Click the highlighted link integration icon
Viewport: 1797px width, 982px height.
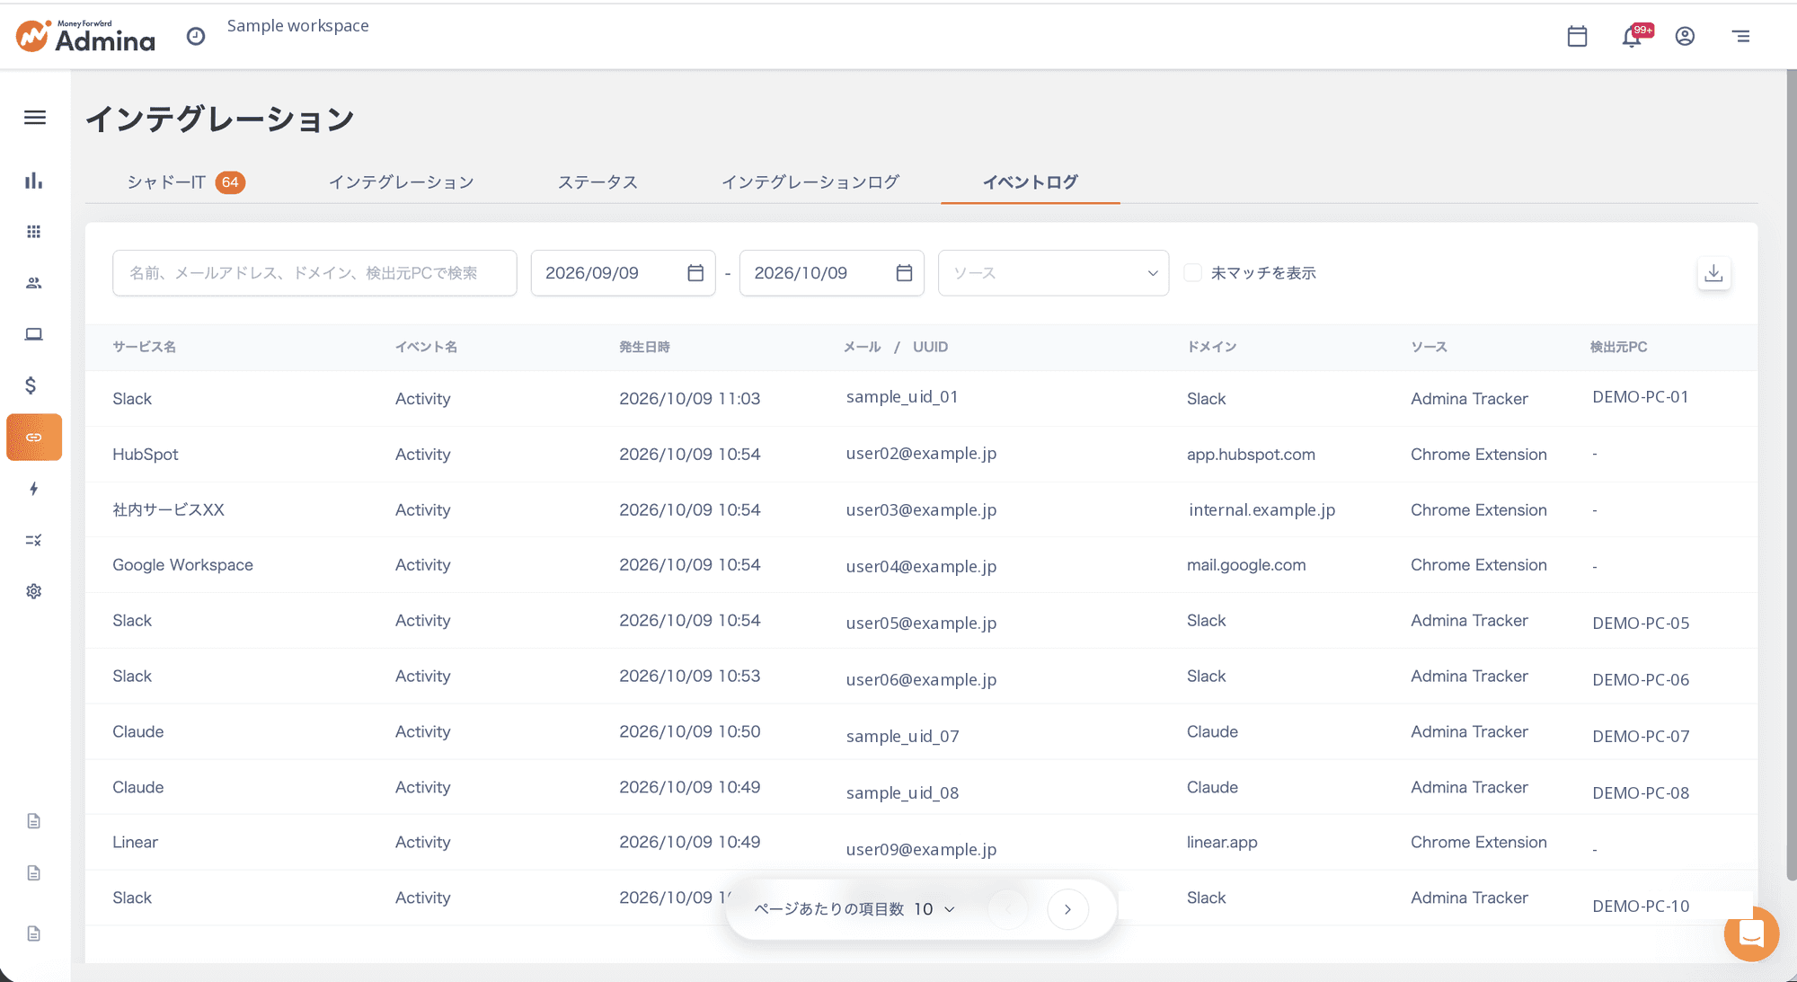pyautogui.click(x=34, y=438)
